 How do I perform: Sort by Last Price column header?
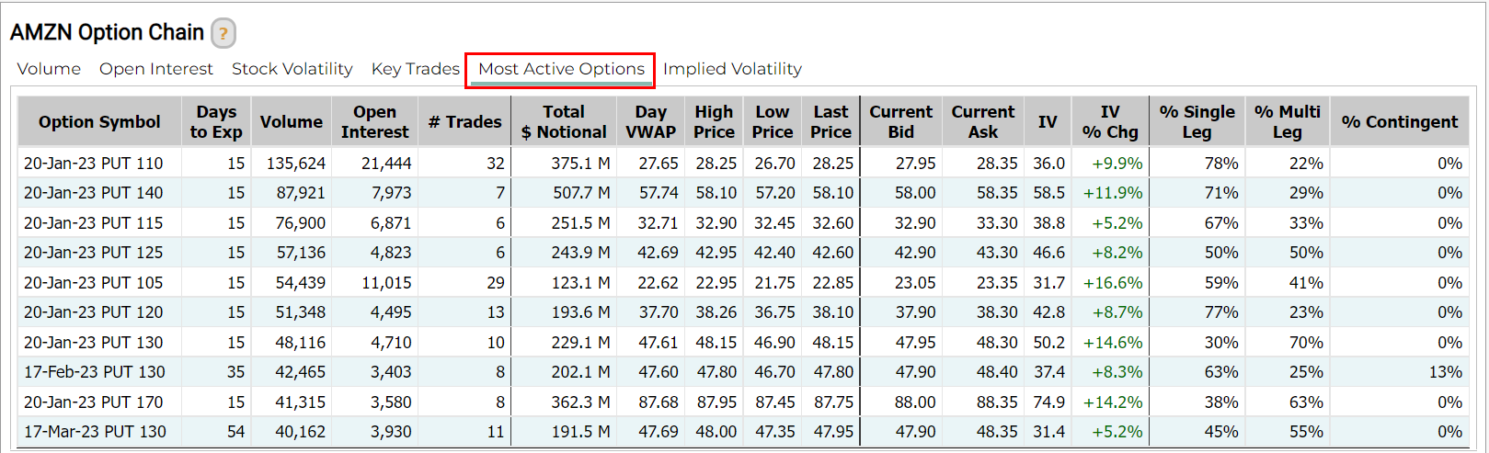click(x=830, y=121)
